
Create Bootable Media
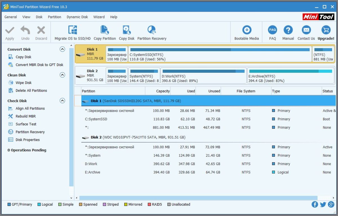[246, 33]
